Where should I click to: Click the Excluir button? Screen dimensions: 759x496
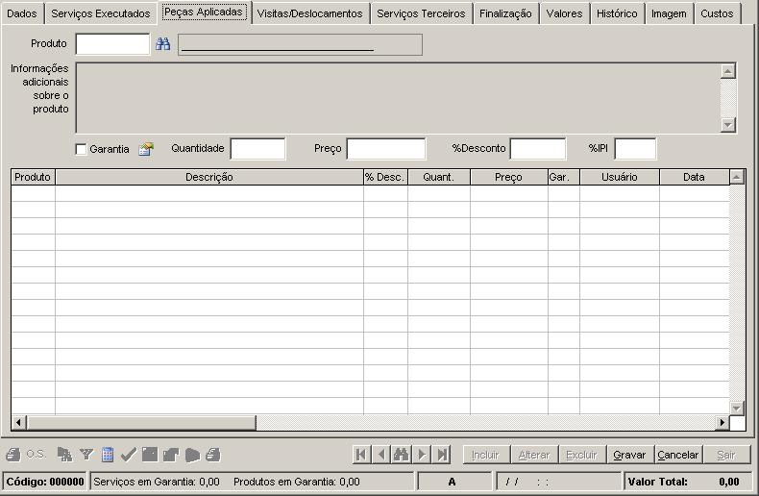point(582,455)
